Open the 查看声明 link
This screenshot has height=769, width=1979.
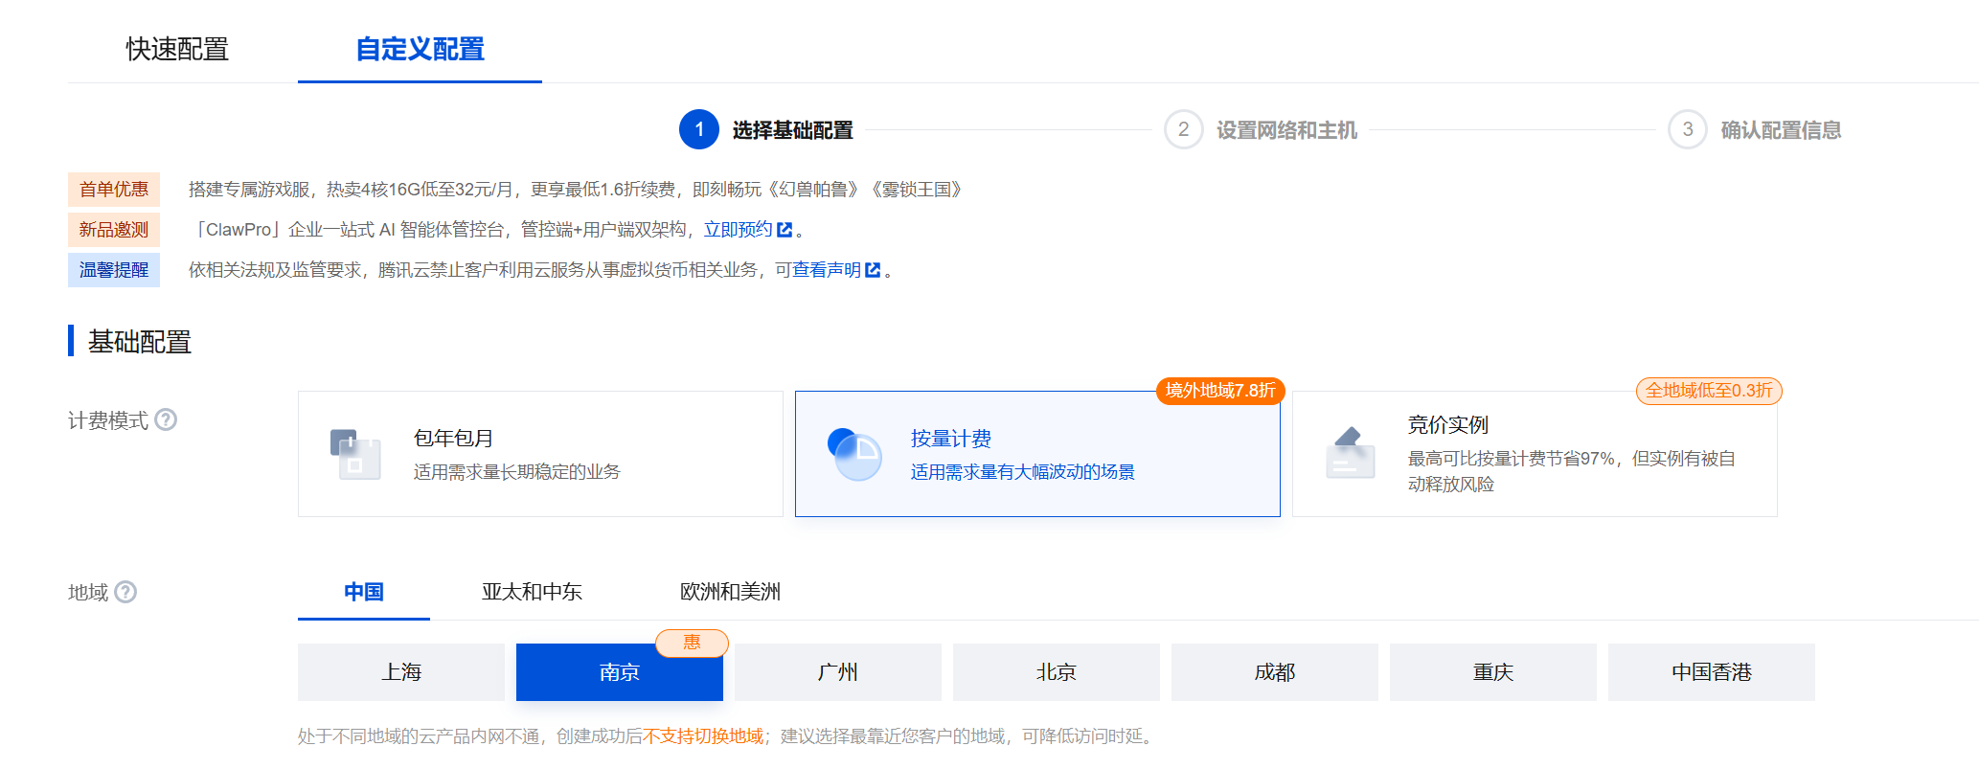pyautogui.click(x=826, y=270)
